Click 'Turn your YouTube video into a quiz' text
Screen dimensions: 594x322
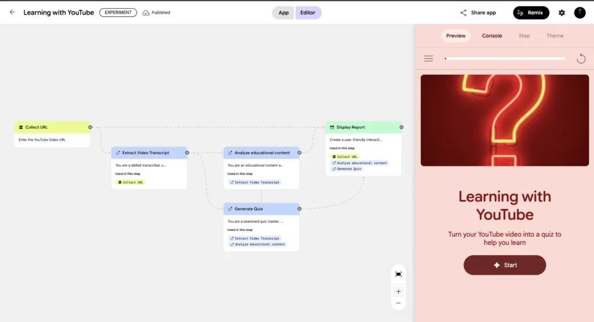[x=505, y=238]
